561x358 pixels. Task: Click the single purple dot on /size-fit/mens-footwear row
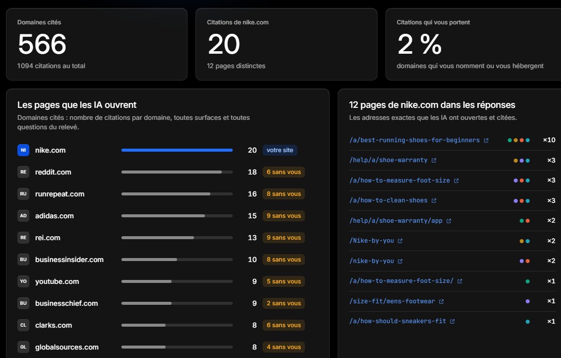527,301
